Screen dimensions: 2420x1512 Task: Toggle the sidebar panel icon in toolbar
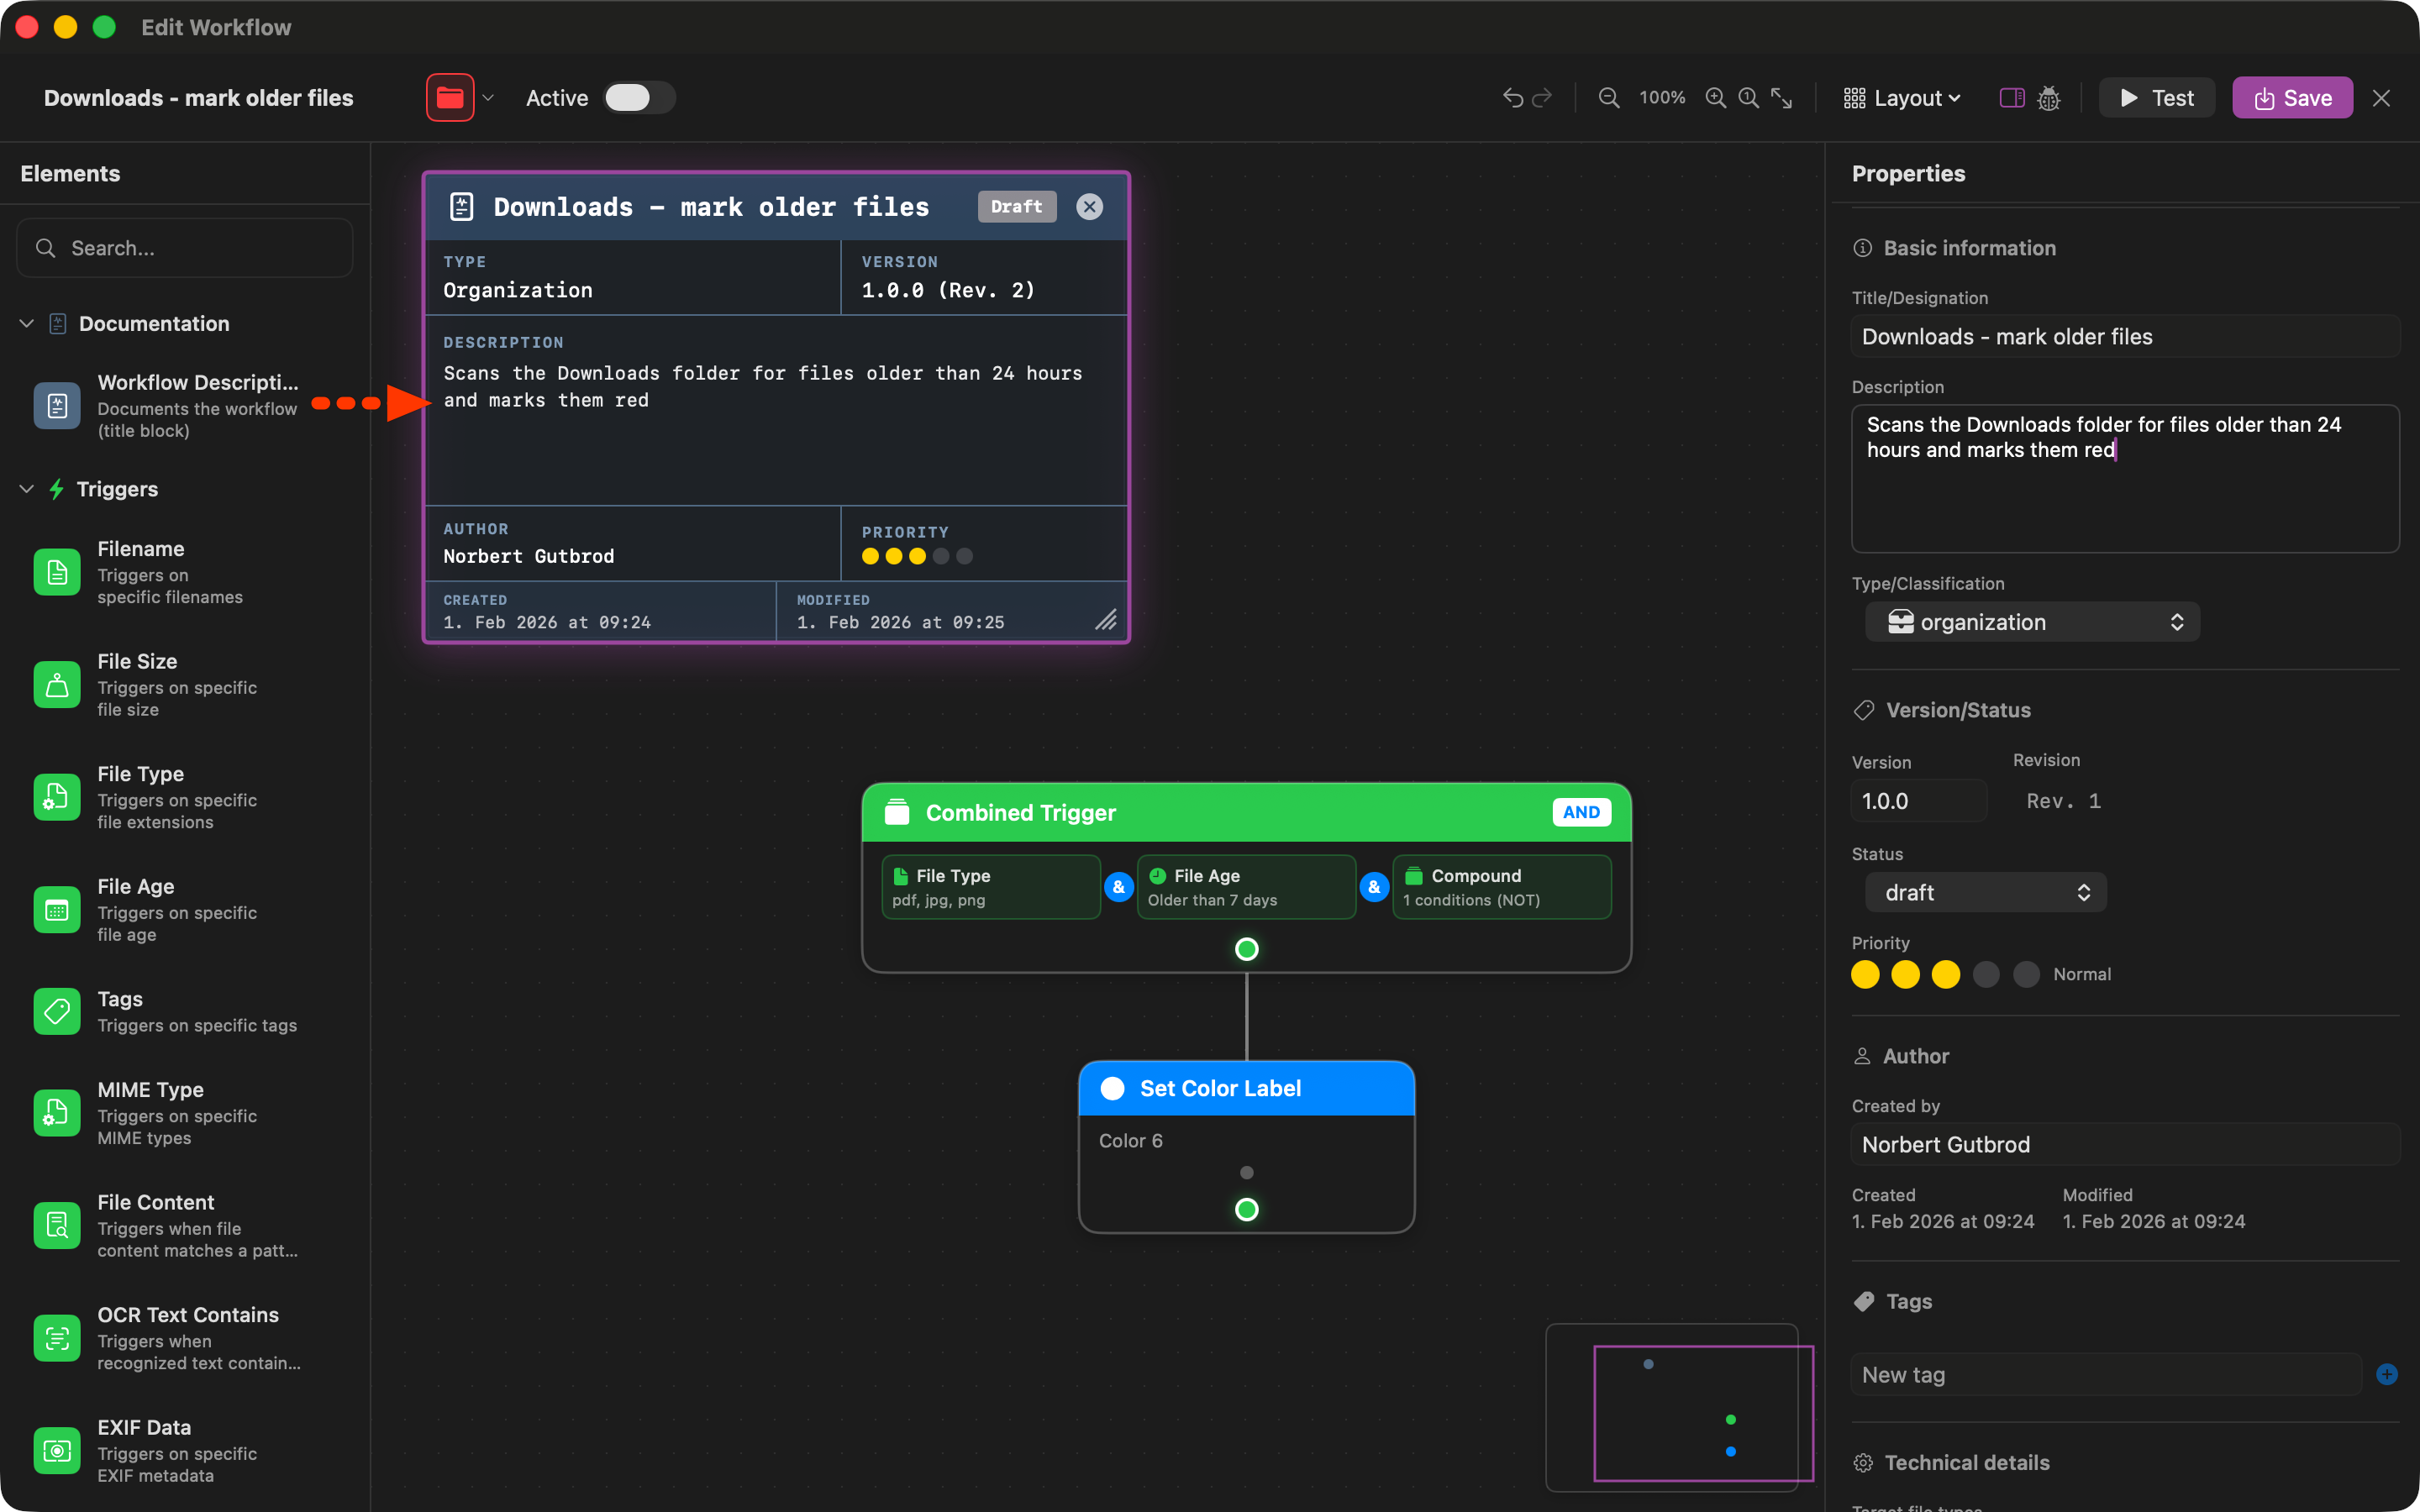[2012, 98]
